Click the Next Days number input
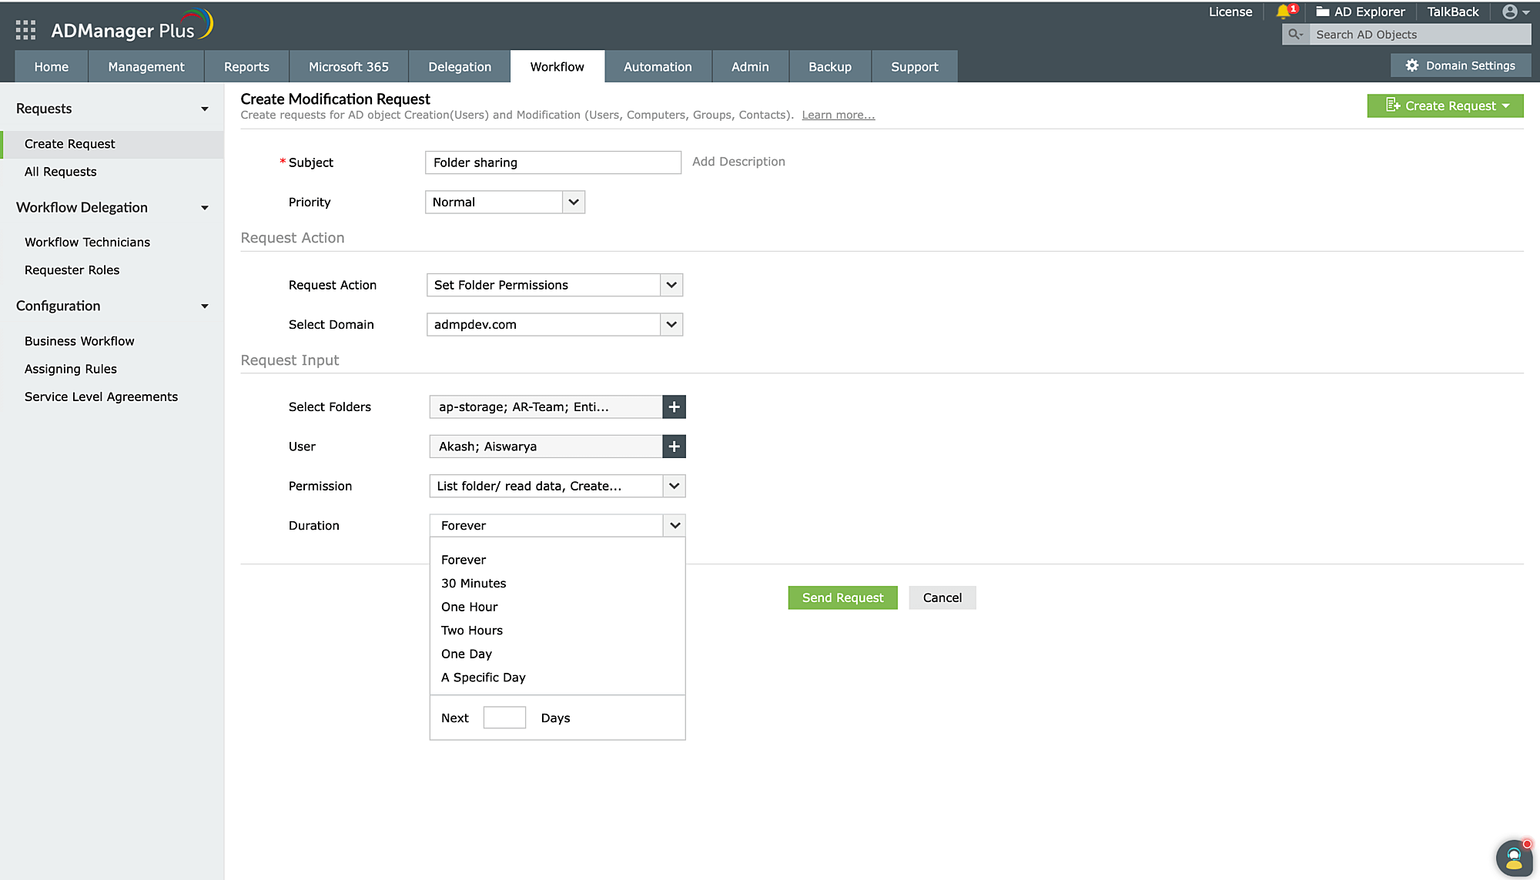The height and width of the screenshot is (880, 1540). (x=504, y=718)
